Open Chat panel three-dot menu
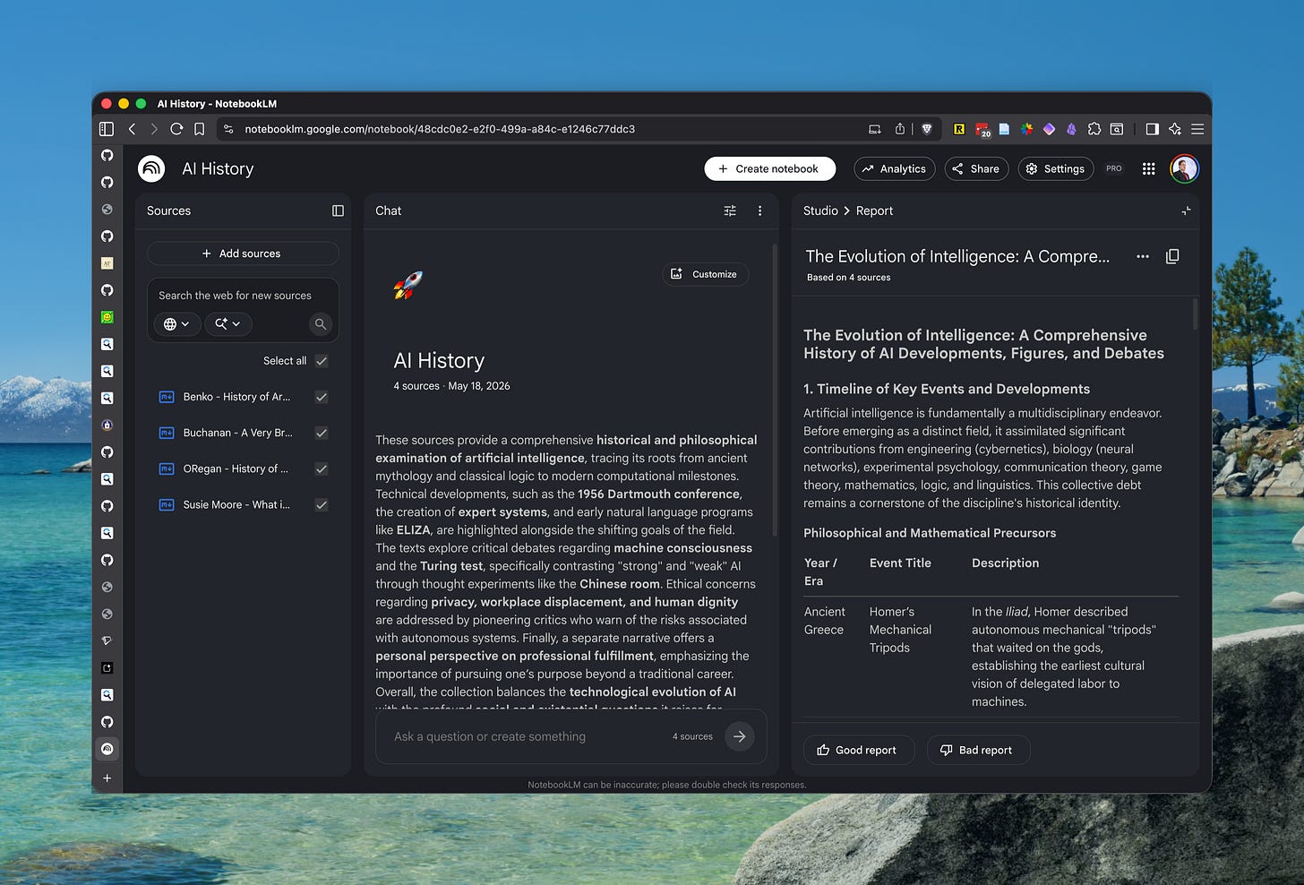 (x=759, y=211)
